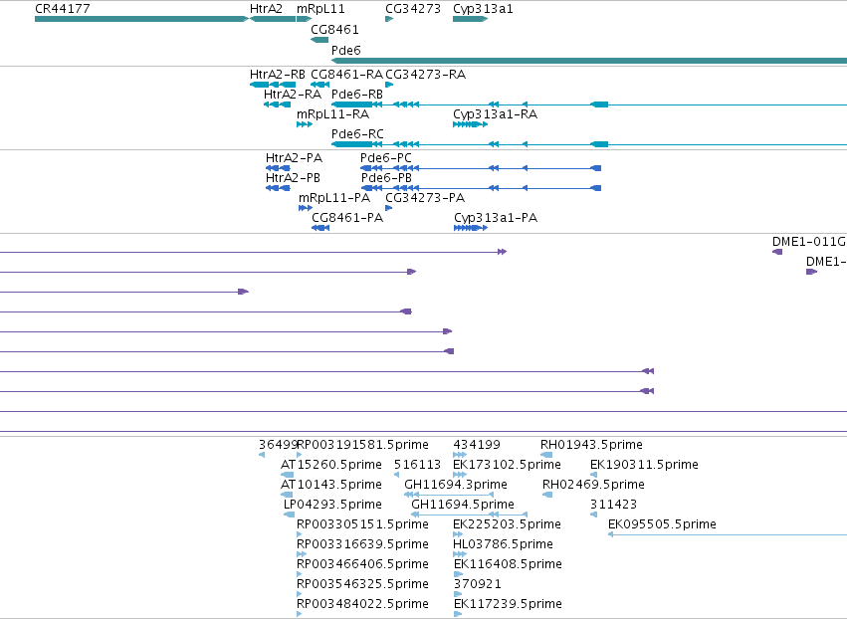Click the CG34273-RA transcript label

click(425, 74)
